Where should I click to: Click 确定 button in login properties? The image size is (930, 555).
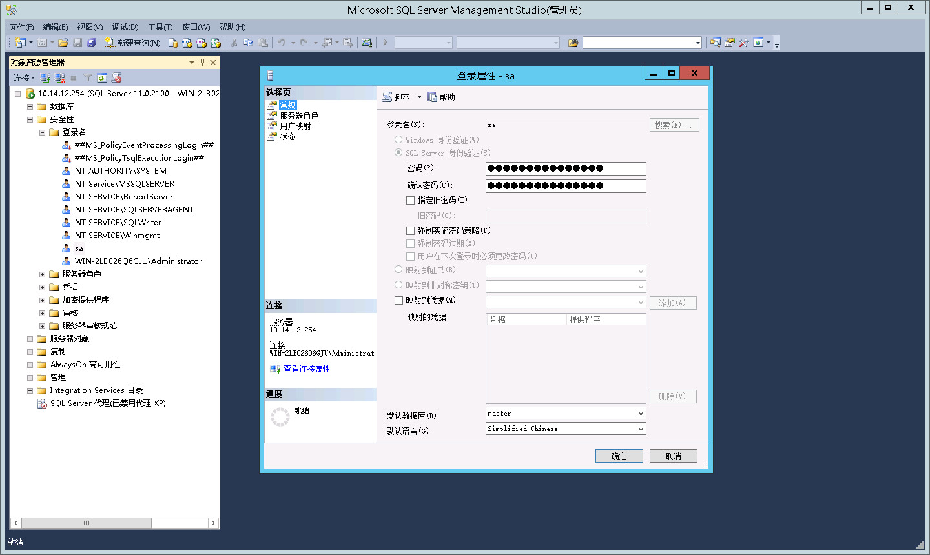tap(619, 456)
